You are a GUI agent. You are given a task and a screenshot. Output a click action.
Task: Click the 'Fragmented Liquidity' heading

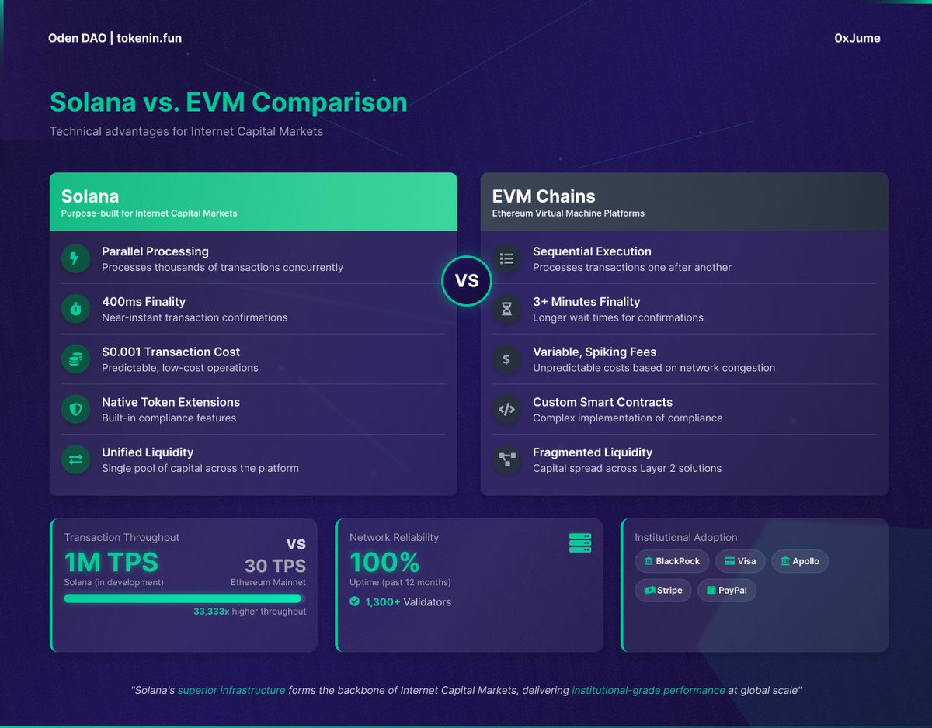[x=593, y=452]
